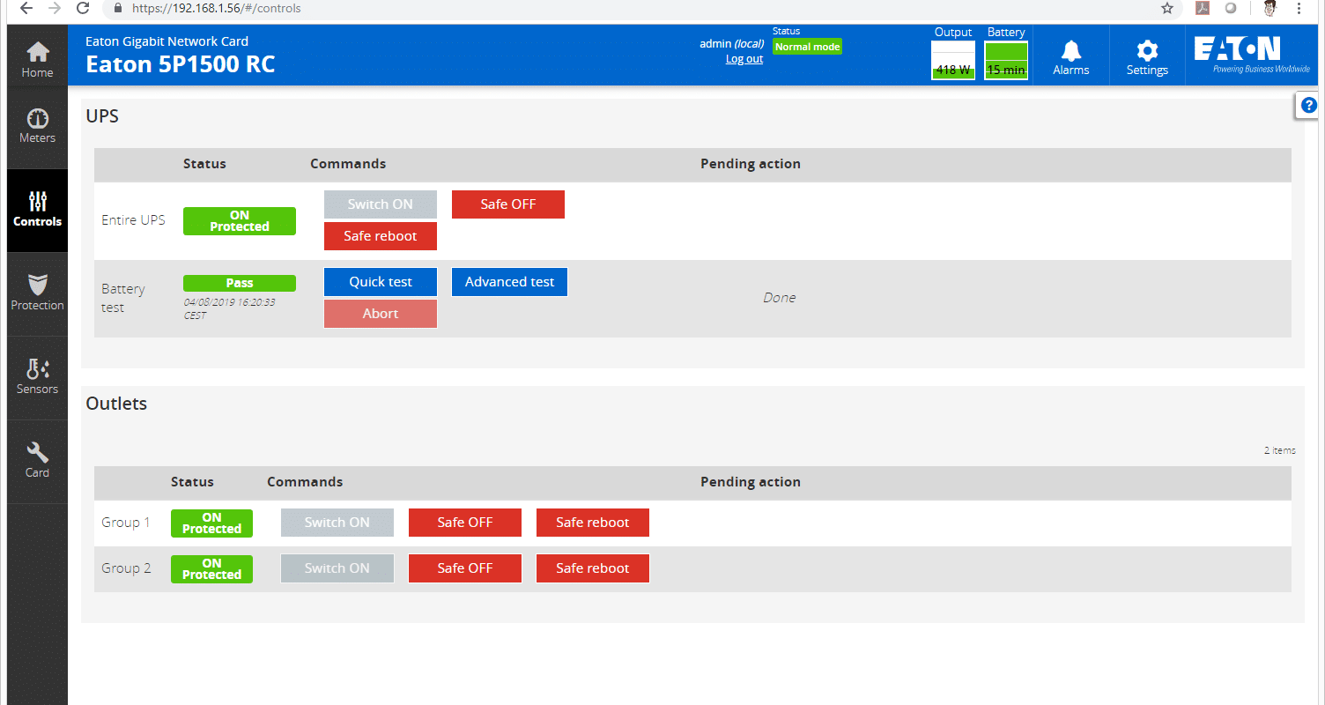The height and width of the screenshot is (705, 1325).
Task: Click the Group 2 row label
Action: click(126, 568)
